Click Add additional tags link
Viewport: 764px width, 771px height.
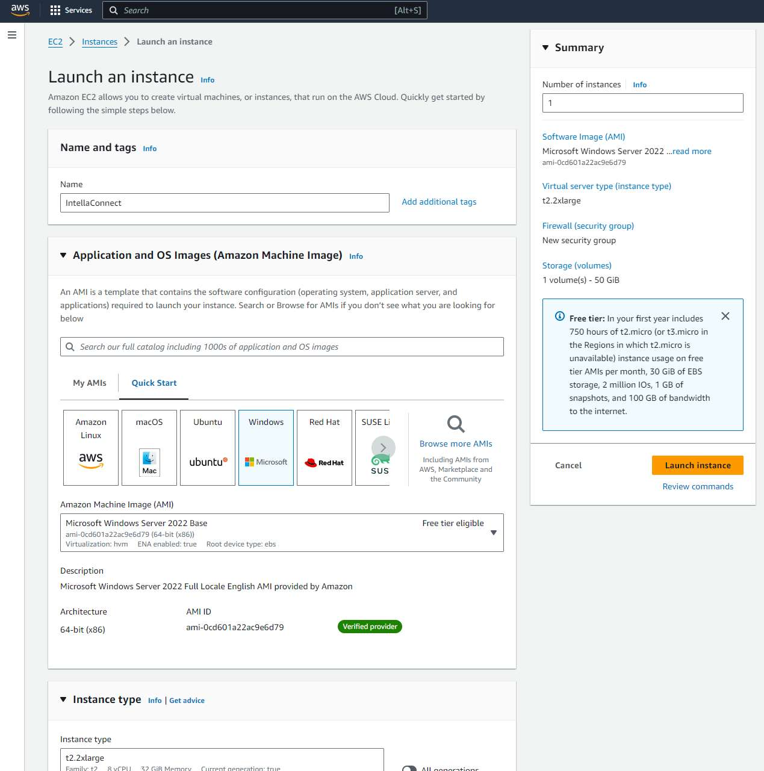point(439,202)
